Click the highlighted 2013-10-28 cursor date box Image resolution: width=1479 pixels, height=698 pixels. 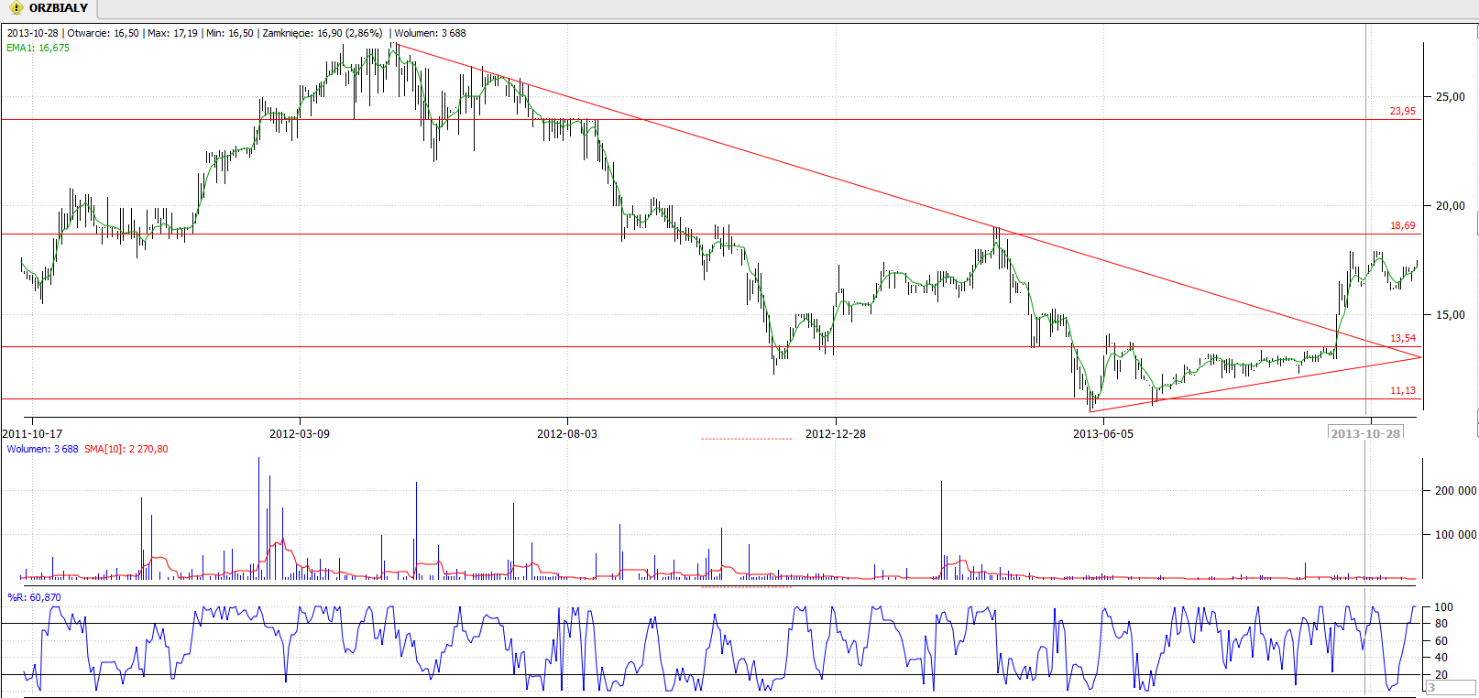[1365, 433]
